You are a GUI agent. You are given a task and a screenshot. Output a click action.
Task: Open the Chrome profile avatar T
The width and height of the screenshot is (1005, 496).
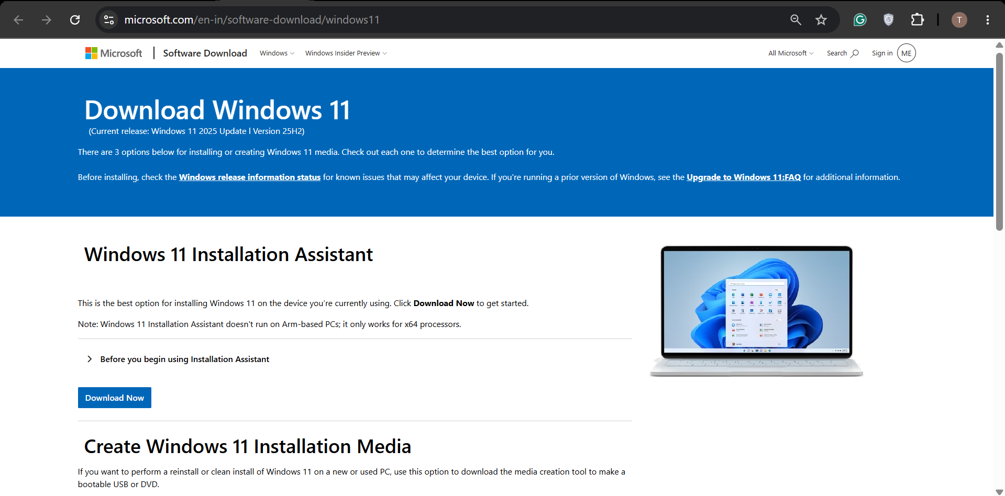959,20
